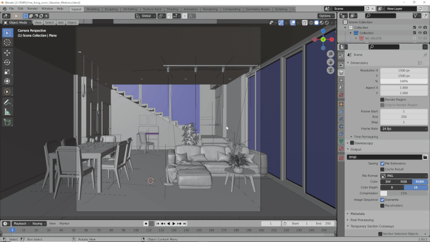The height and width of the screenshot is (242, 430).
Task: Adjust the Compression slider
Action: [x=404, y=193]
